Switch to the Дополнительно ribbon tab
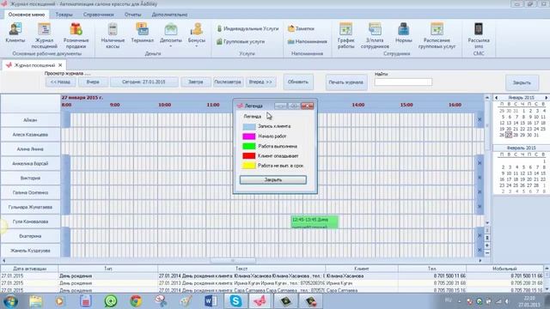The image size is (550, 309). coord(170,15)
